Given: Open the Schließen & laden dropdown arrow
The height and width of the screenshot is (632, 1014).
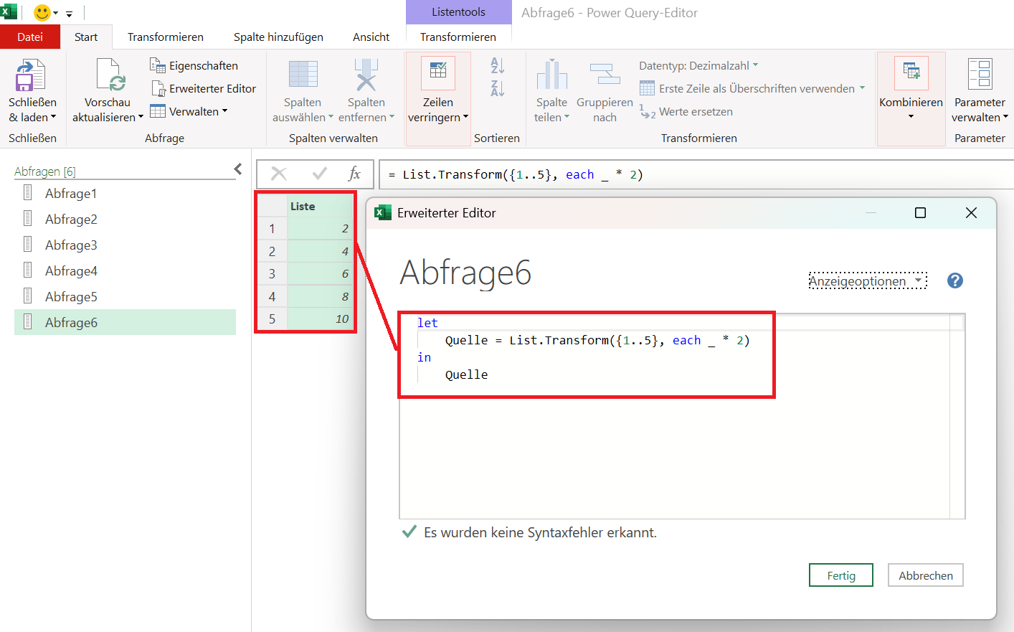Looking at the screenshot, I should coord(53,117).
